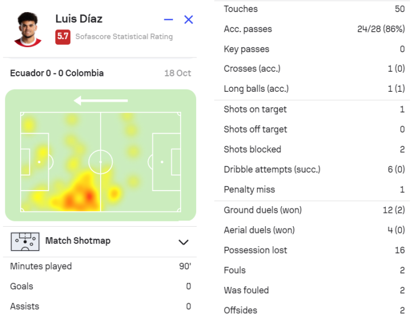
Task: Click the blue minimize dash icon
Action: [168, 20]
